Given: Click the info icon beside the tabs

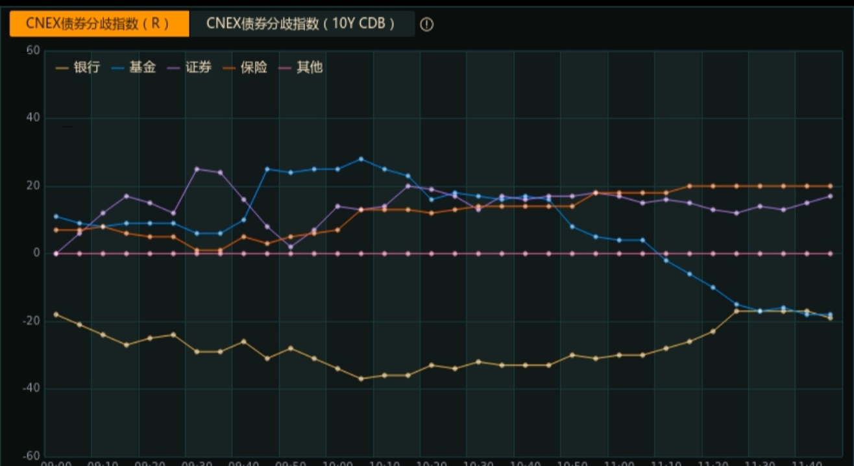Looking at the screenshot, I should click(x=426, y=25).
